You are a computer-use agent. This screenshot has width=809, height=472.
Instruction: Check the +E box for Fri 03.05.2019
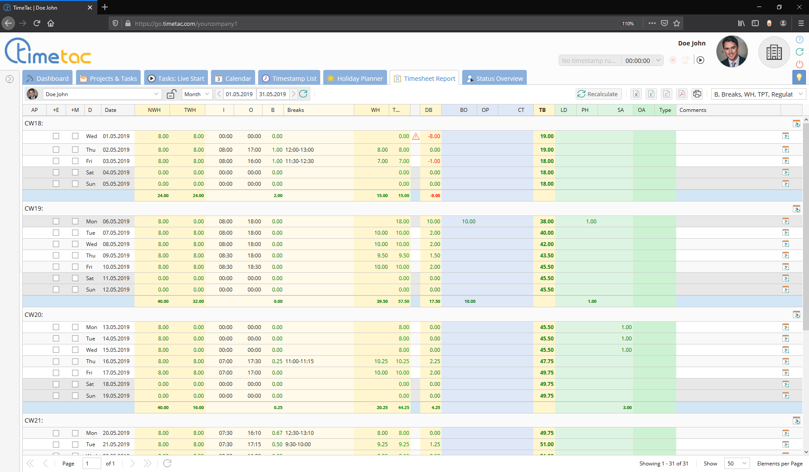(56, 161)
